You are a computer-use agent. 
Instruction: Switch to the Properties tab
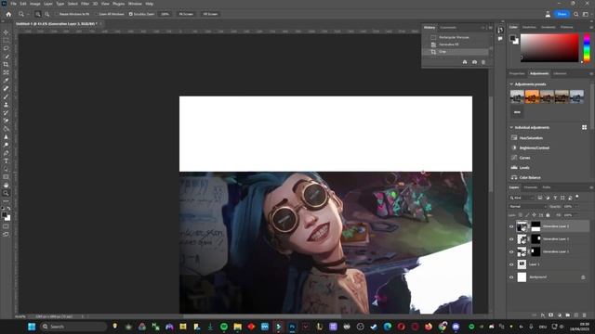click(517, 73)
